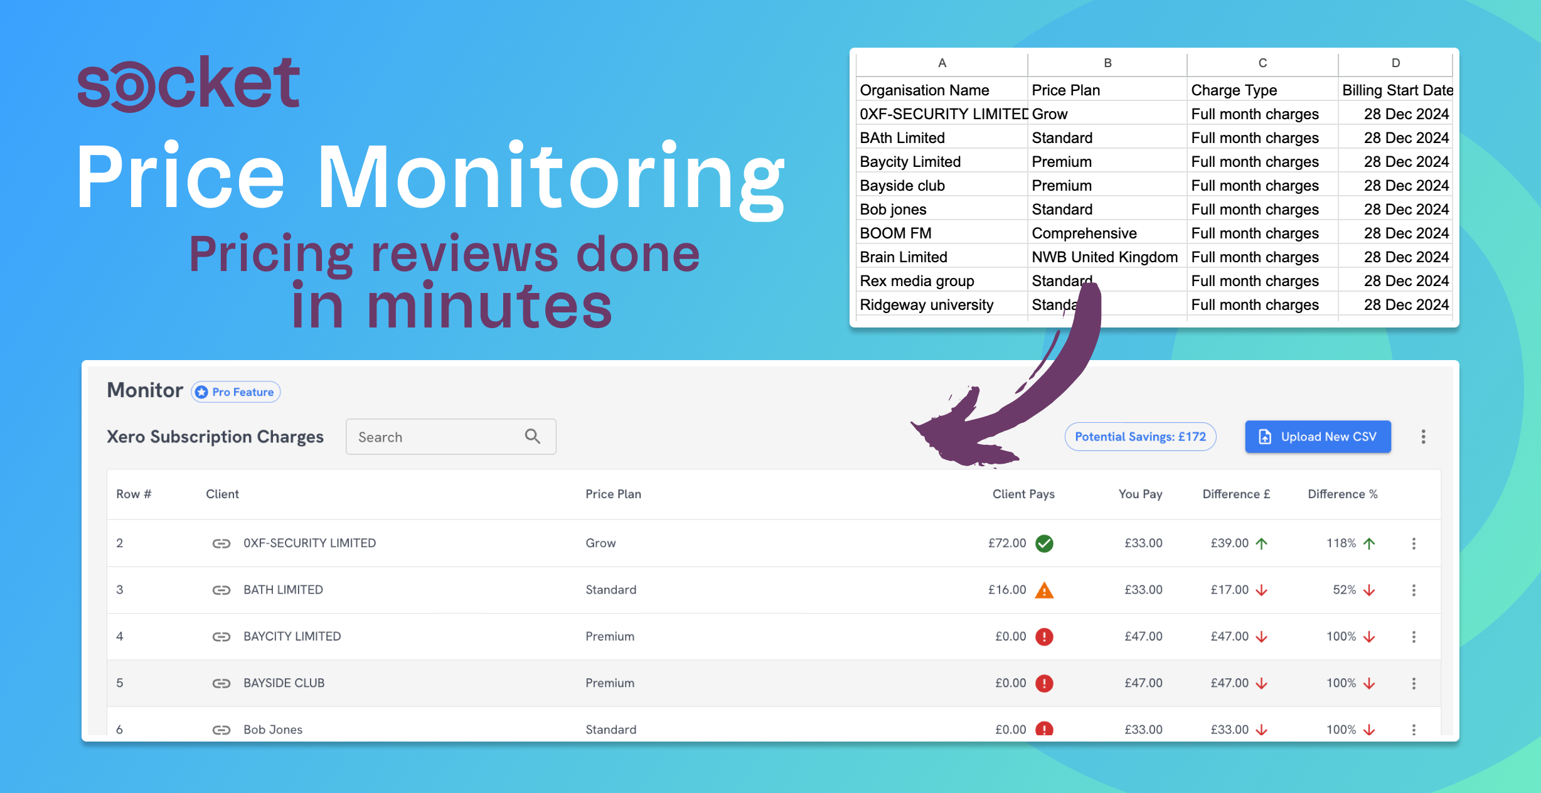Click NWB United Kingdom spreadsheet cell
The image size is (1541, 793).
[1107, 257]
